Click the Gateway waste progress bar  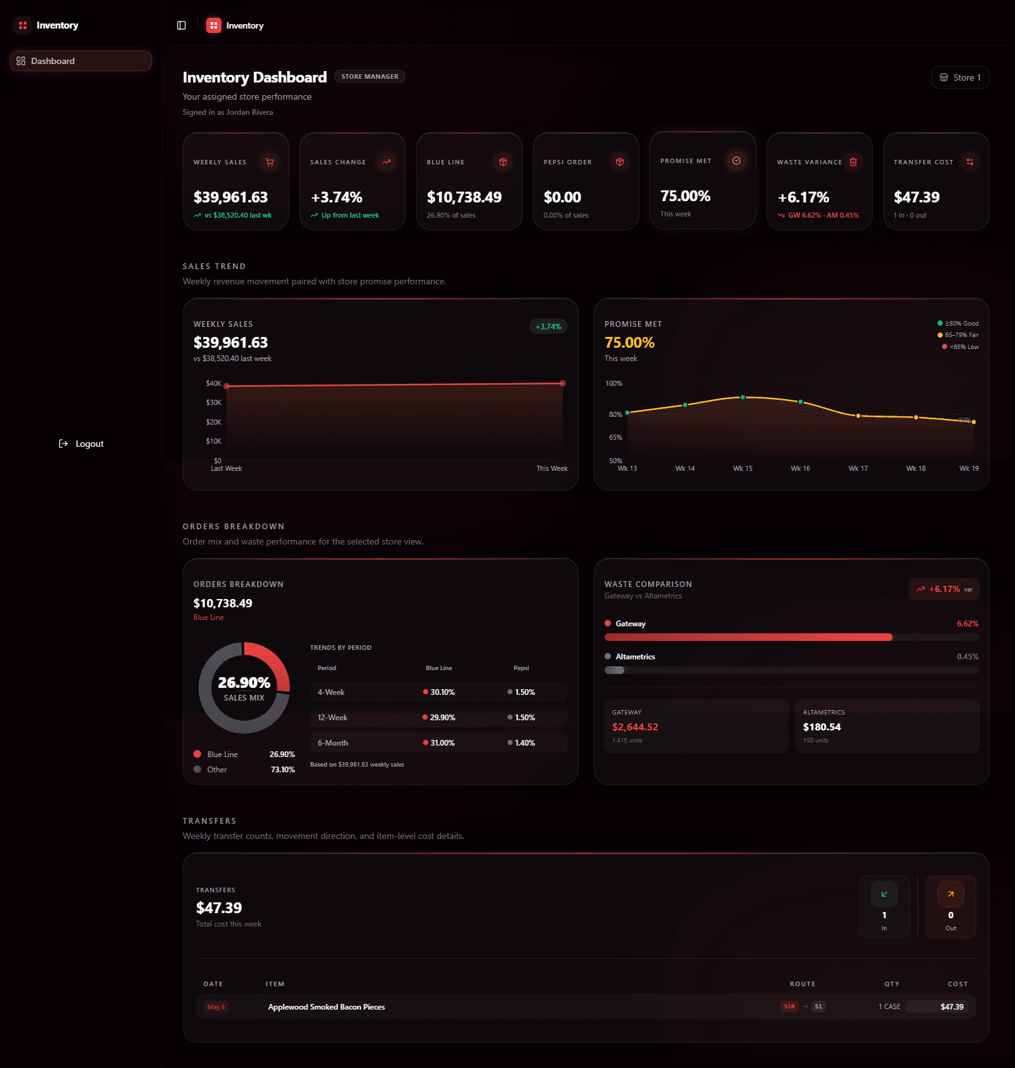(792, 637)
